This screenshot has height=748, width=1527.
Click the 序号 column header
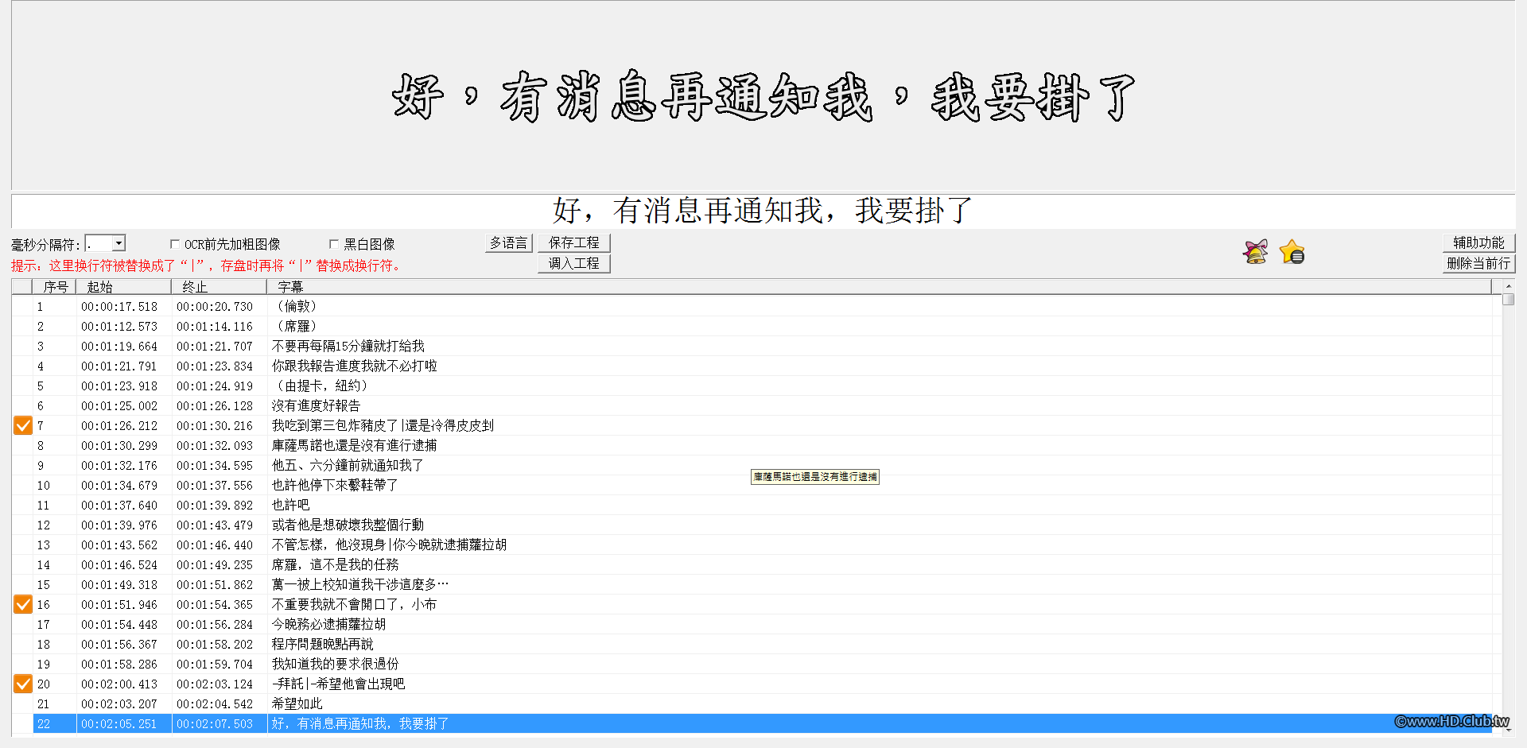pyautogui.click(x=56, y=286)
